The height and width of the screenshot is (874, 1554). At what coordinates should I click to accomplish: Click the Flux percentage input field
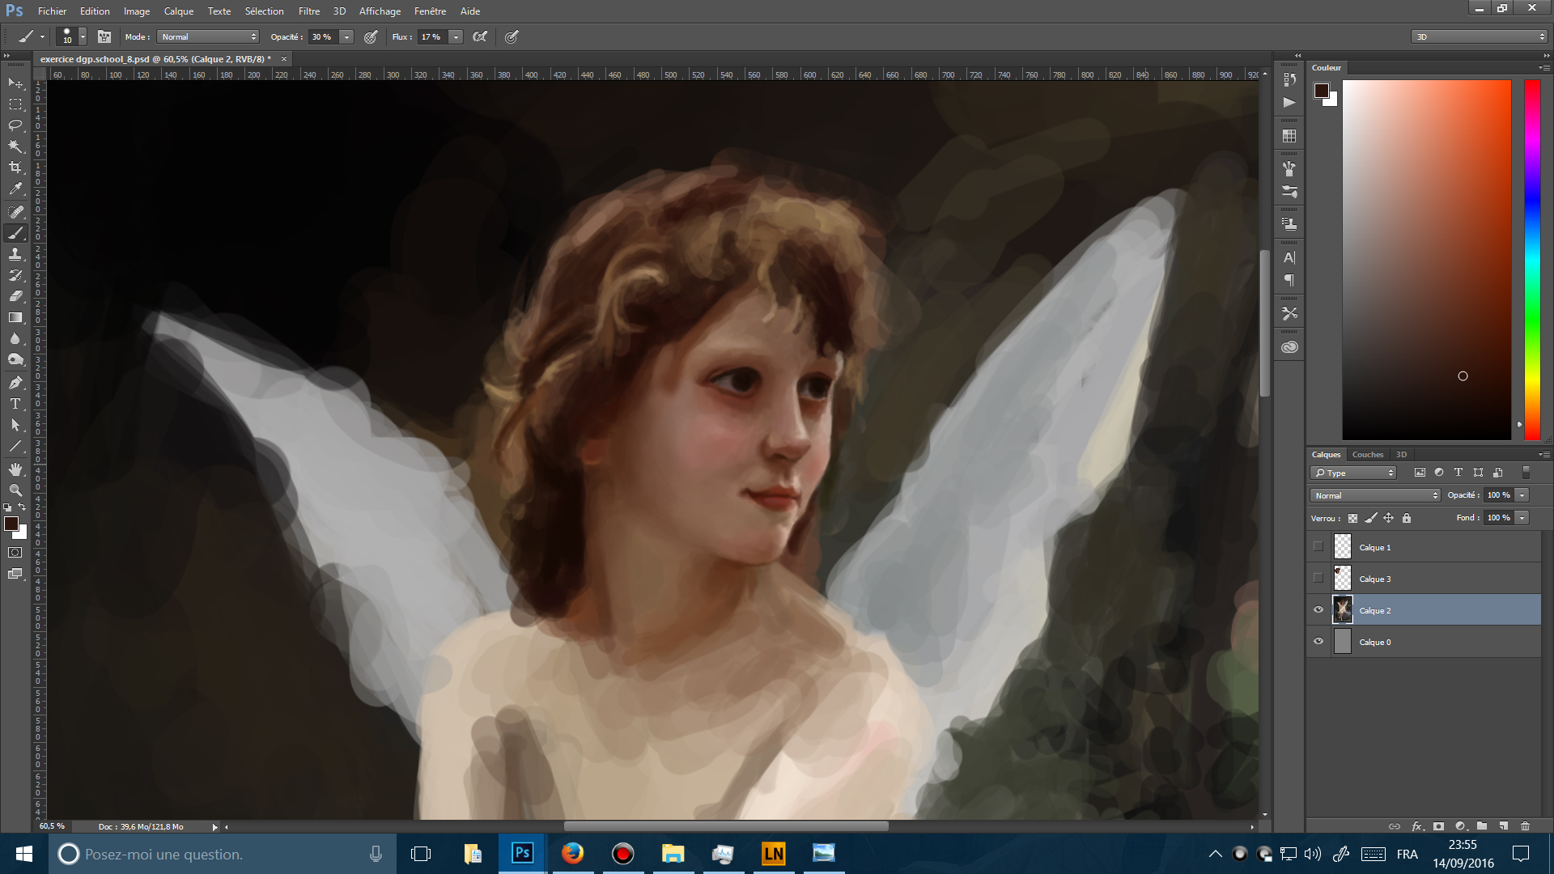click(x=432, y=37)
